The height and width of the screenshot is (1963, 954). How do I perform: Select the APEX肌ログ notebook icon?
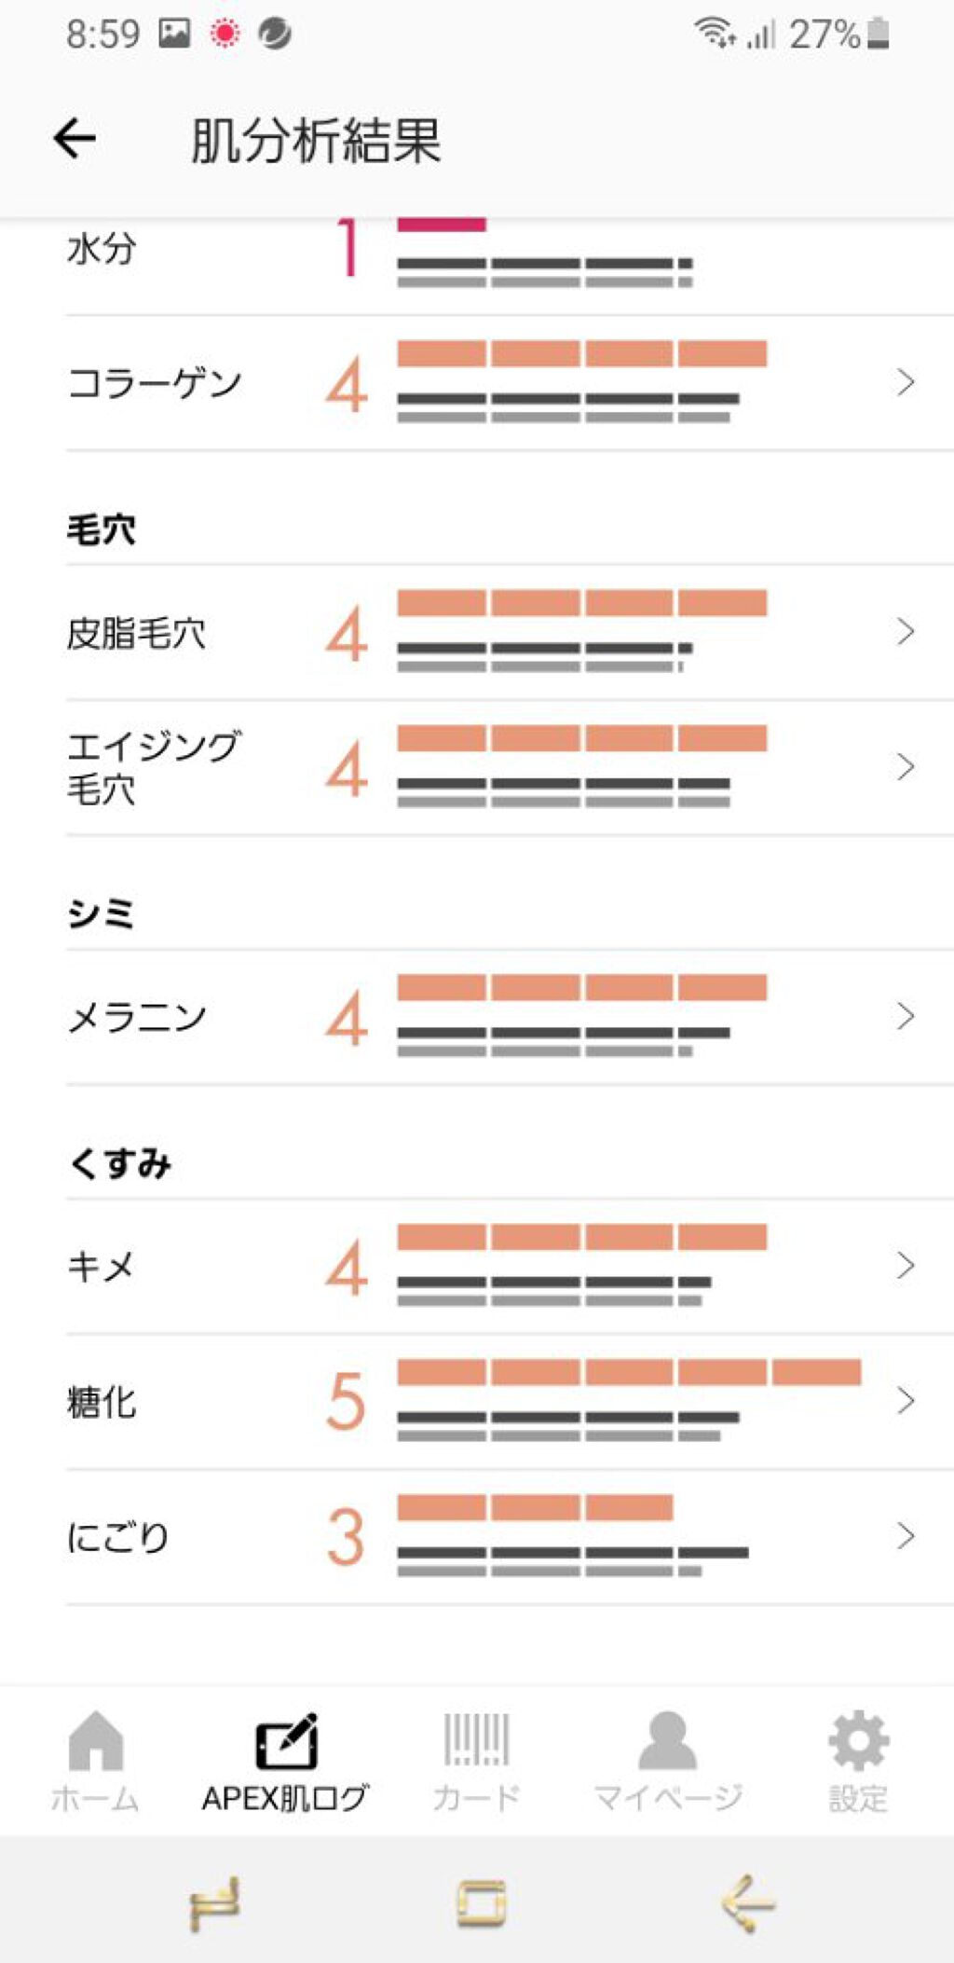coord(286,1741)
